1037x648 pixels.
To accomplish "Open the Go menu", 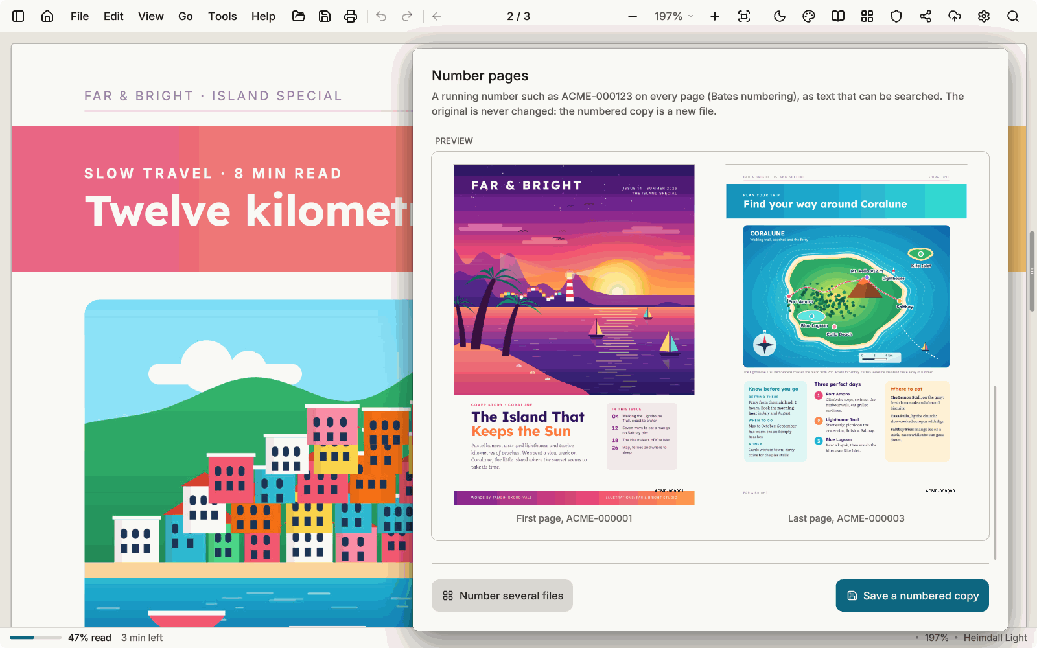I will 185,16.
